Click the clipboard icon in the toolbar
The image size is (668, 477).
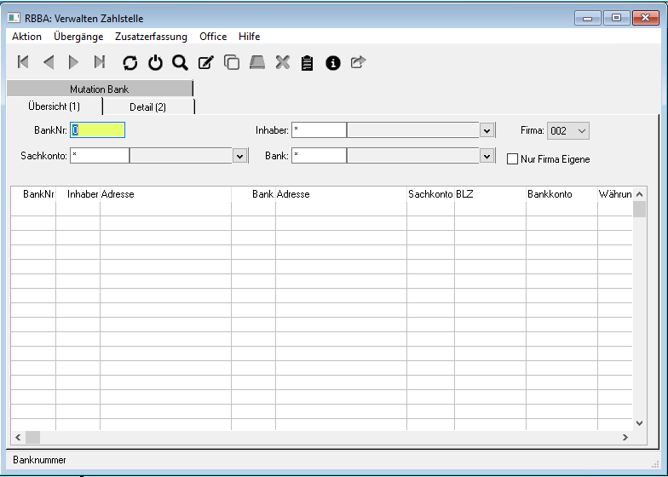coord(308,62)
